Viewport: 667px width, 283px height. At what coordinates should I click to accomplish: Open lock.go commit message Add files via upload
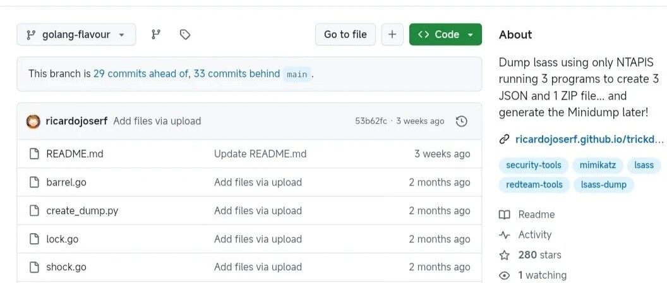click(258, 239)
